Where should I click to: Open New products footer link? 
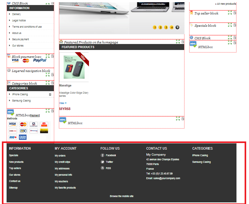pyautogui.click(x=16, y=162)
